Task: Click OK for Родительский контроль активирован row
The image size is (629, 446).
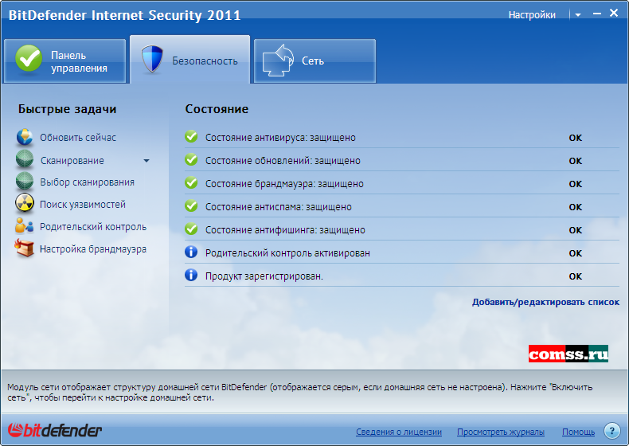Action: point(575,253)
